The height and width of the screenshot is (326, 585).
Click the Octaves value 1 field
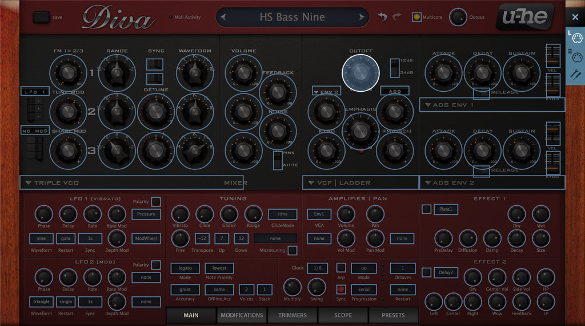click(x=403, y=268)
